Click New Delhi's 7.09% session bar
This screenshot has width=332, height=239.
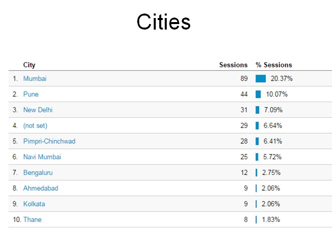pyautogui.click(x=257, y=110)
